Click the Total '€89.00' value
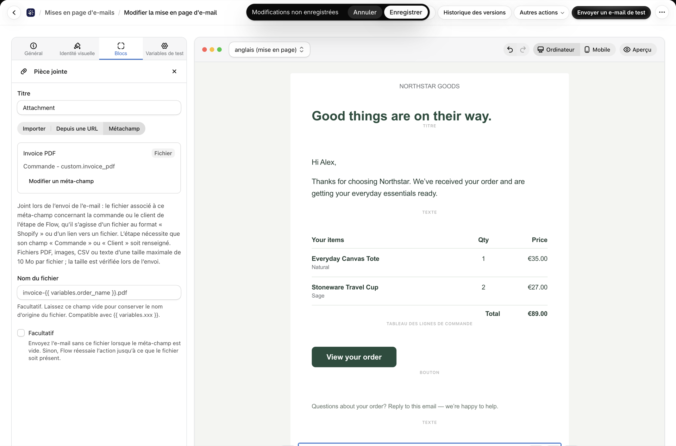Screen dimensions: 676x446 [537, 314]
